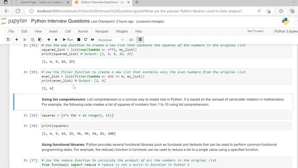Image resolution: width=298 pixels, height=168 pixels.
Task: Select the Using functional libraries markdown text
Action: click(x=159, y=147)
